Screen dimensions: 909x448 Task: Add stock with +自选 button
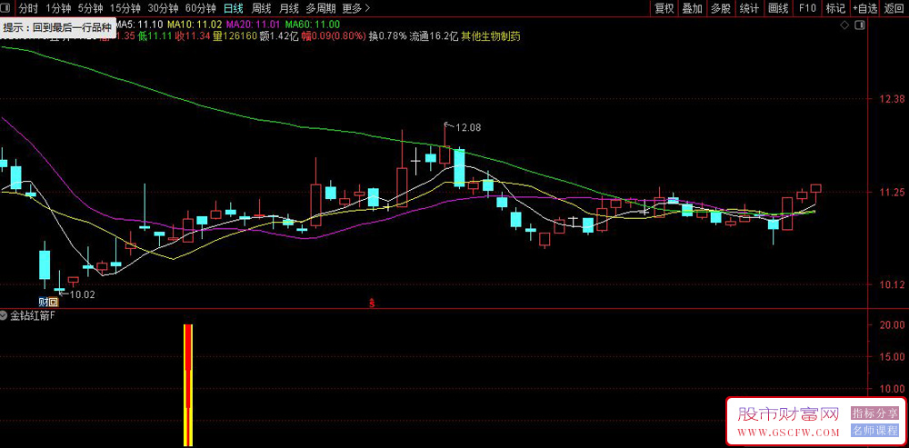pos(865,8)
